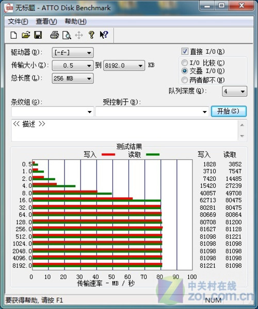Click the write value 81627
The image size is (258, 309).
point(208,229)
